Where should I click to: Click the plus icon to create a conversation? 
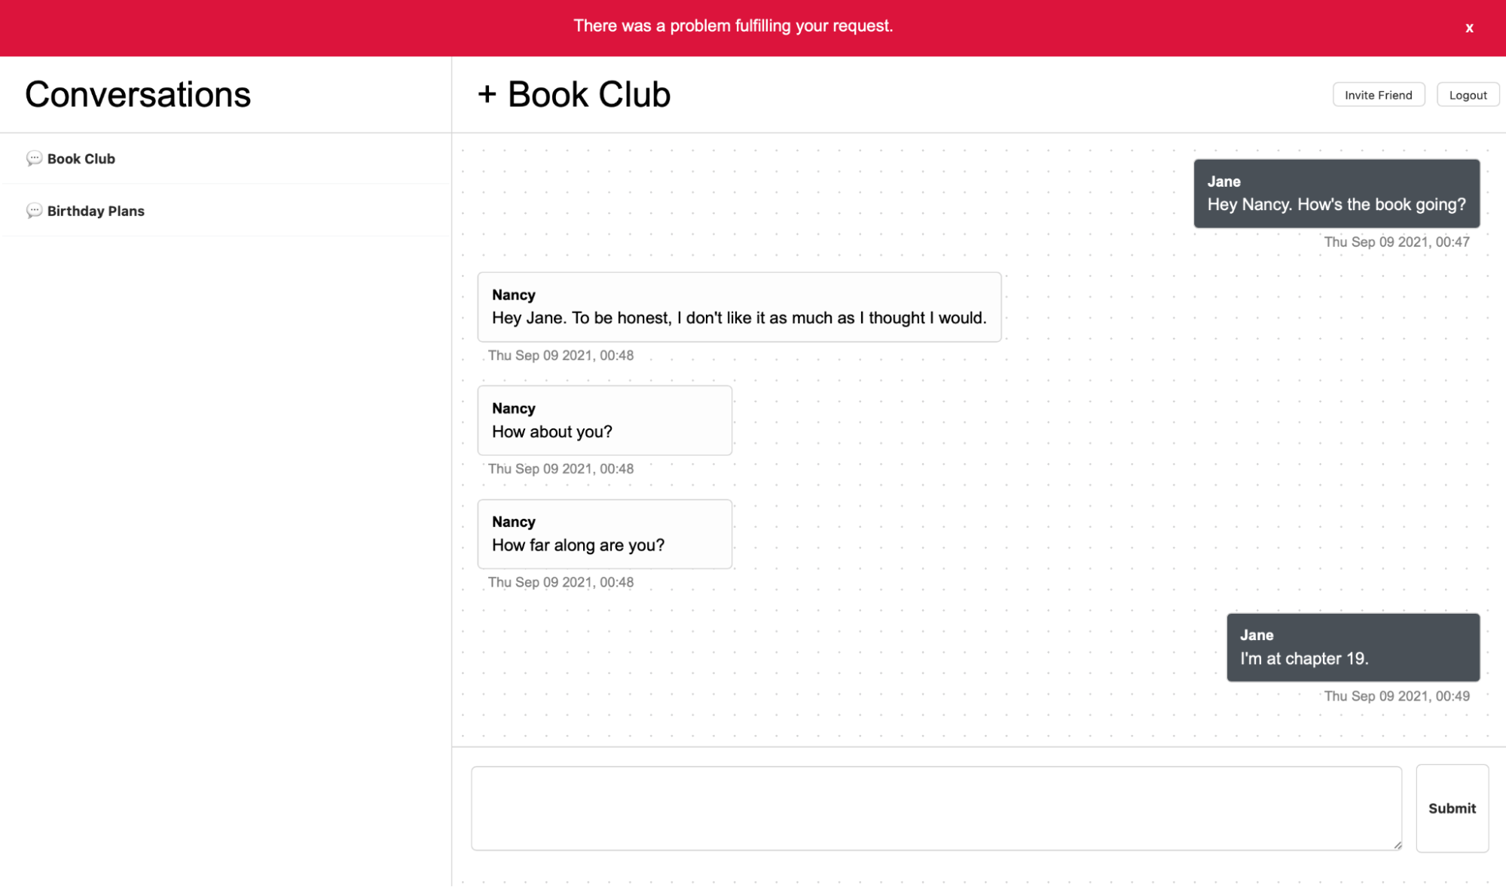point(488,93)
